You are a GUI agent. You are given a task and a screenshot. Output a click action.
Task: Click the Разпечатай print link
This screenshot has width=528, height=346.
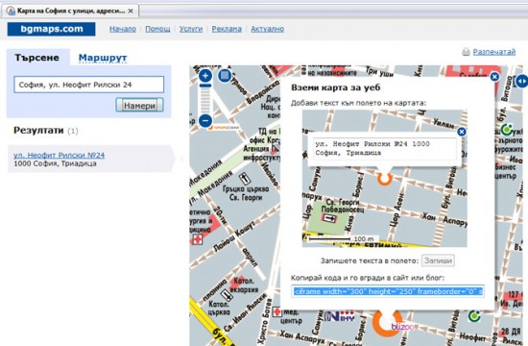pos(494,52)
